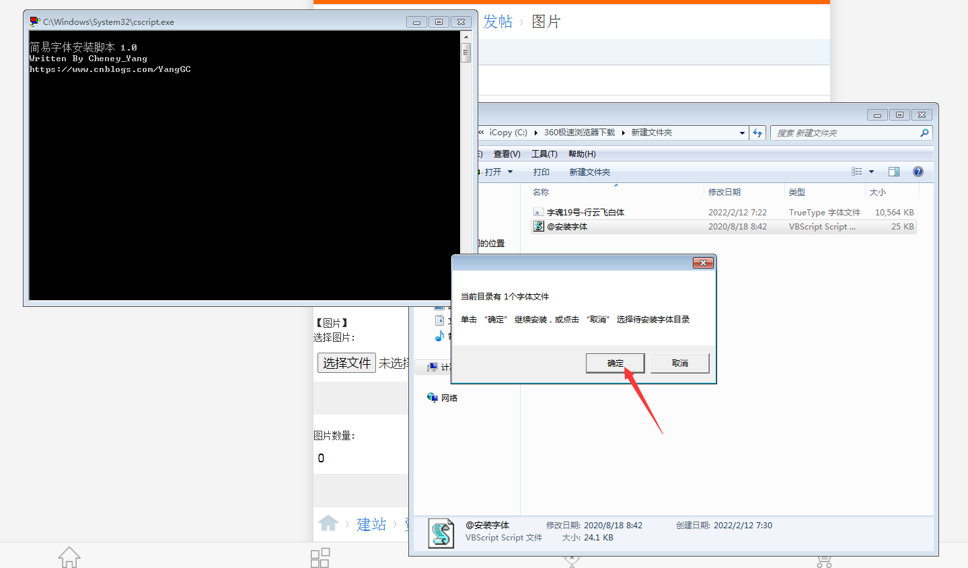The height and width of the screenshot is (568, 968).
Task: Sort files by clicking the 名称 column header
Action: [539, 192]
